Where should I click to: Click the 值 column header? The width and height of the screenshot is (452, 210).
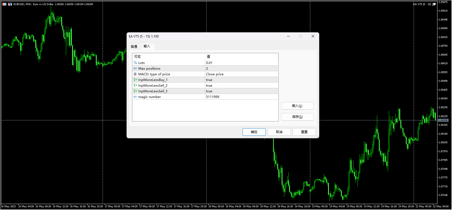click(x=242, y=56)
